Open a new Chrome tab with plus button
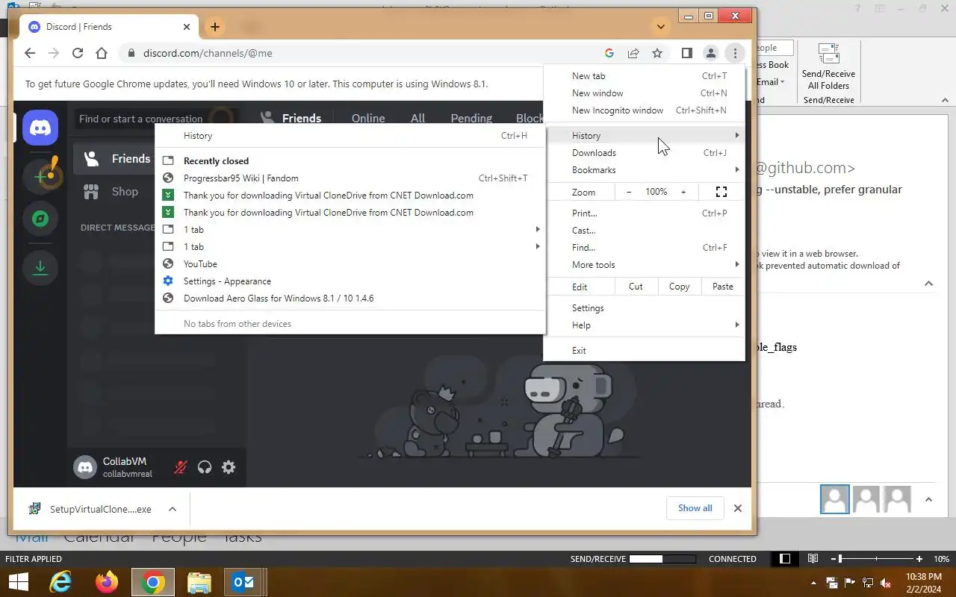 (214, 27)
